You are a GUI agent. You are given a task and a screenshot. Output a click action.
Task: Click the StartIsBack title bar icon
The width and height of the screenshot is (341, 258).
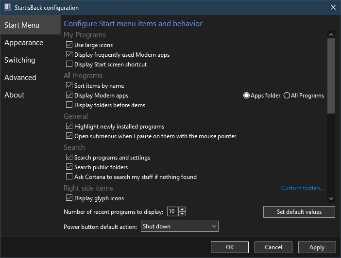(x=8, y=7)
